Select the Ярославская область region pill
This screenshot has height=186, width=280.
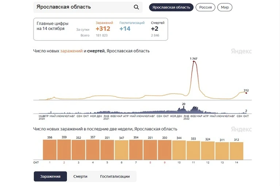coord(171,7)
